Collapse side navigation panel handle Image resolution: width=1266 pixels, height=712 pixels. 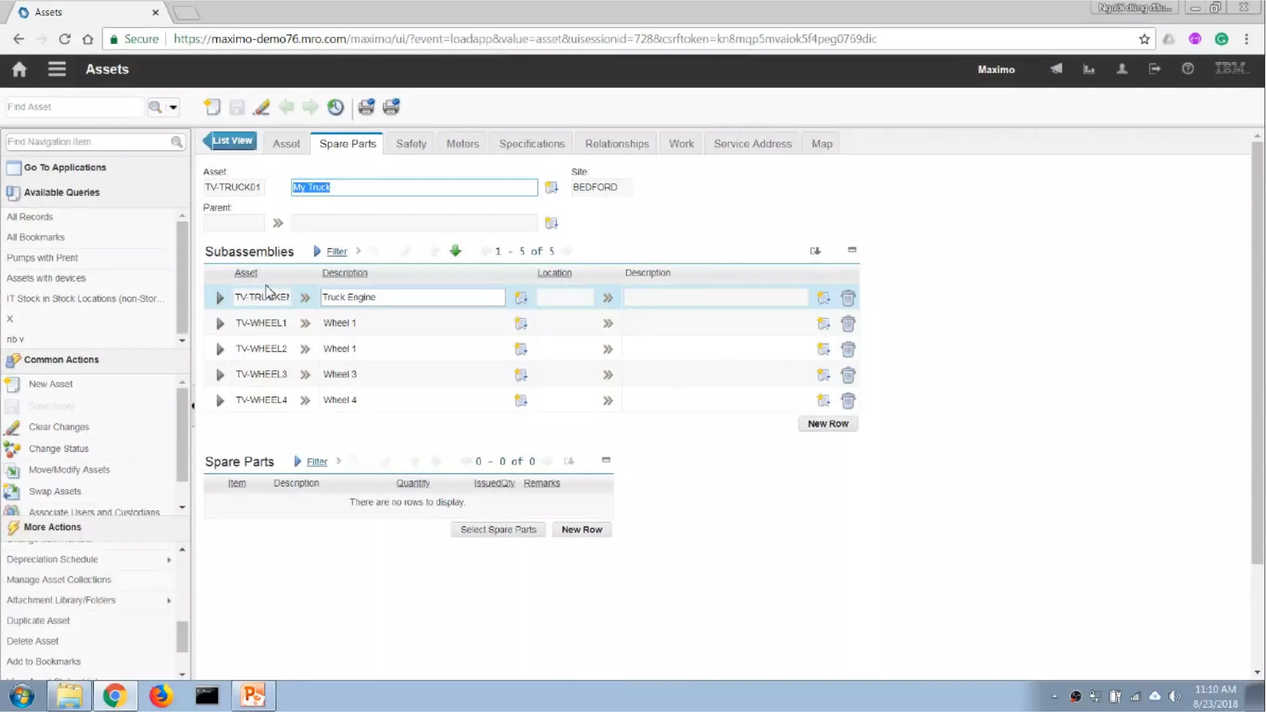point(193,406)
